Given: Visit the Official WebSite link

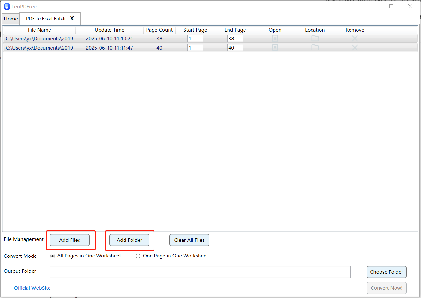Looking at the screenshot, I should click(x=32, y=288).
